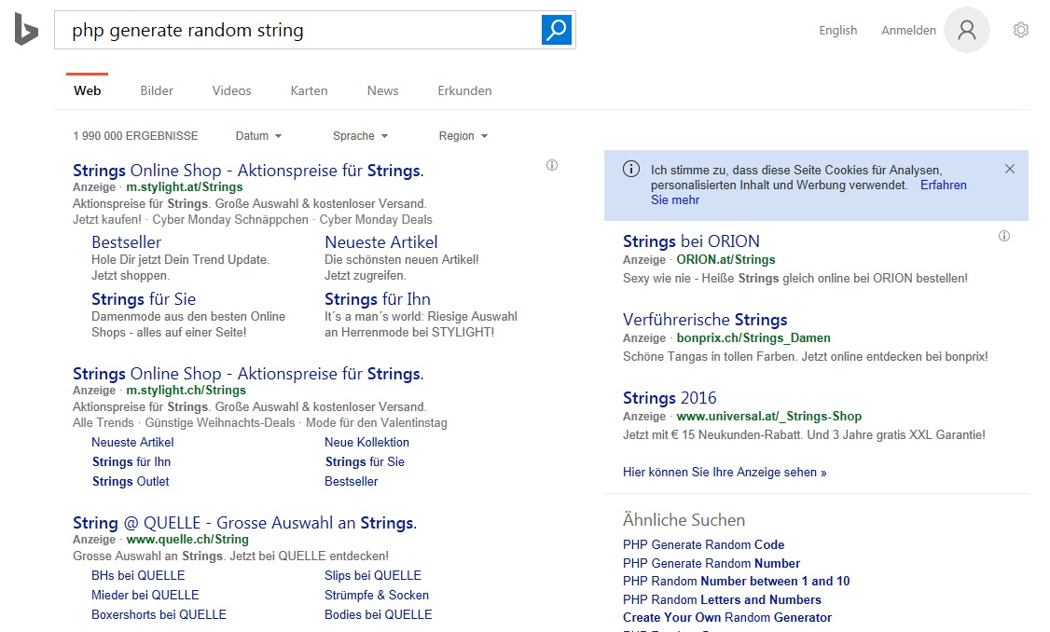Image resolution: width=1050 pixels, height=632 pixels.
Task: Open PHP Random Number between 1 and 10
Action: pos(736,581)
